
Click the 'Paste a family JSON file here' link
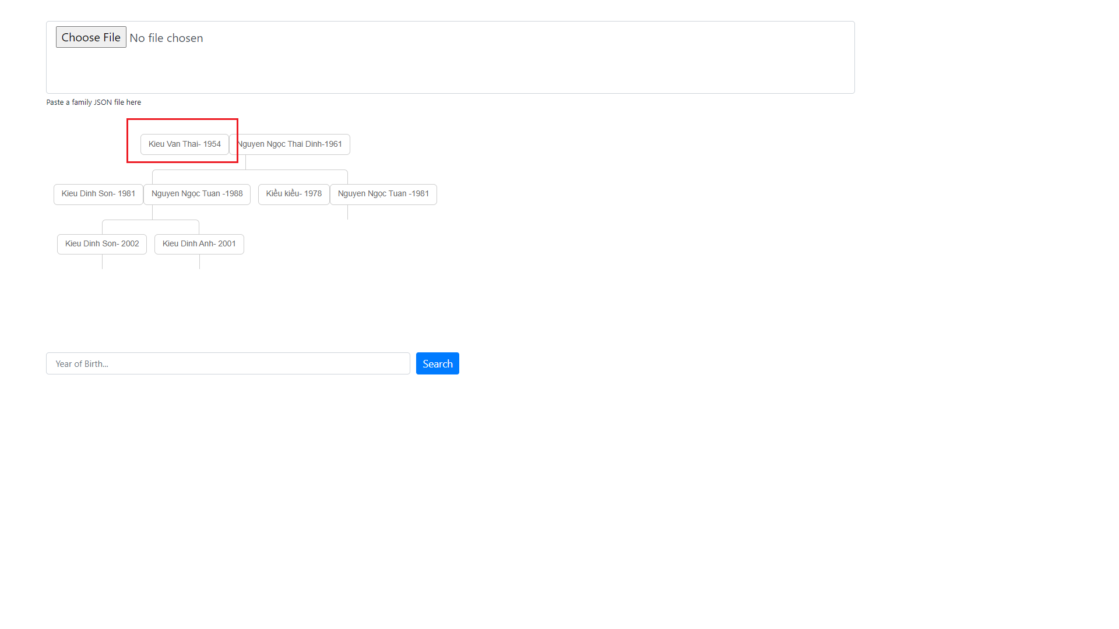point(93,102)
